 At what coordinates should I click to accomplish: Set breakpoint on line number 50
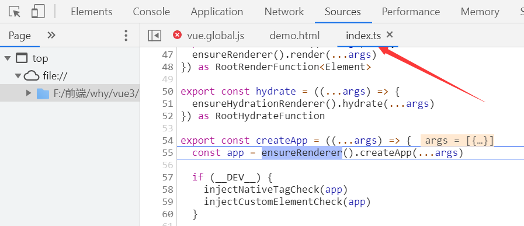(168, 92)
